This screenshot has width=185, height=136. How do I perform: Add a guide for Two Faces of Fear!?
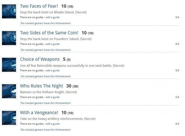tap(52, 17)
